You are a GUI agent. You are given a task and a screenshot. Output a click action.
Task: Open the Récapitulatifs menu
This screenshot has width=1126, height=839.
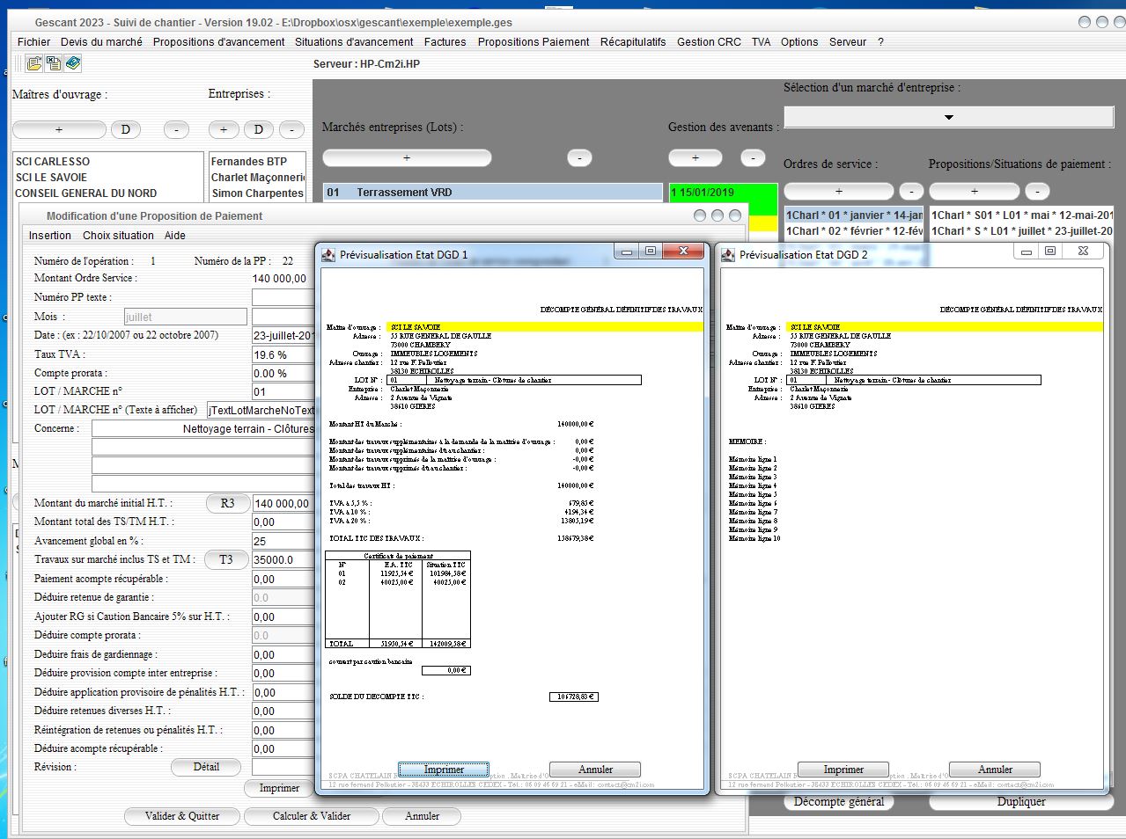[x=633, y=41]
